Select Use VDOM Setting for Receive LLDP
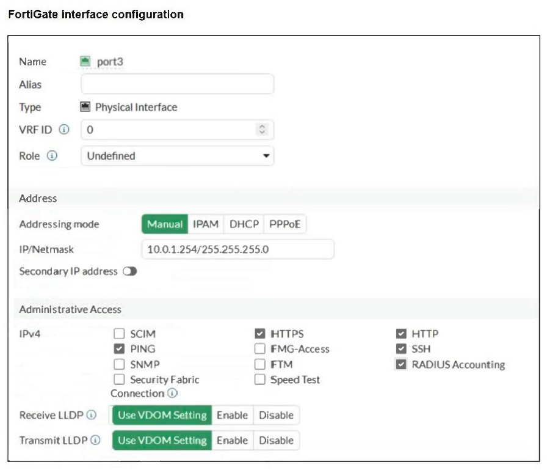Image resolution: width=547 pixels, height=470 pixels. tap(162, 415)
